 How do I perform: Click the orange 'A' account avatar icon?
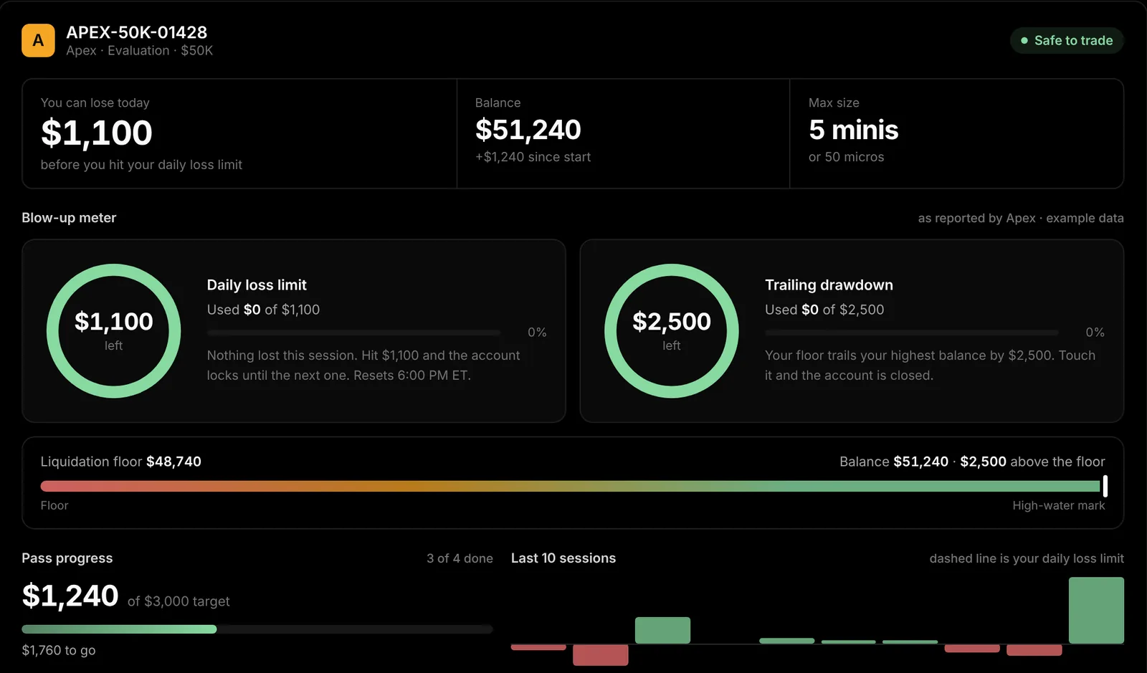point(38,40)
